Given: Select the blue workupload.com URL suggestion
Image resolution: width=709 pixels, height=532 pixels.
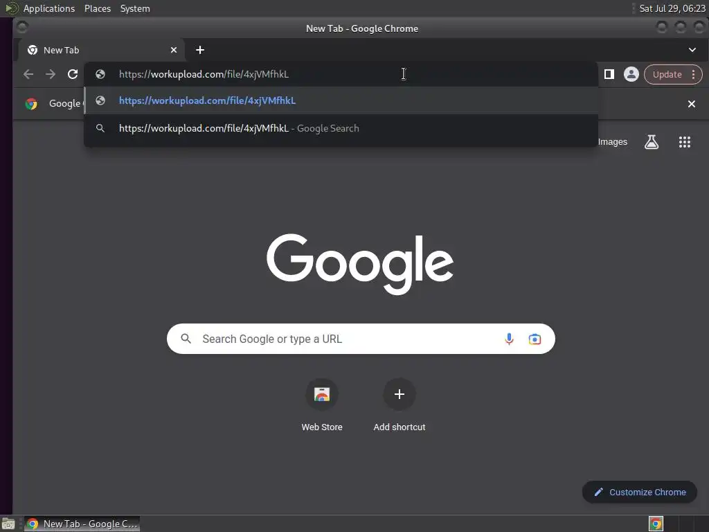Looking at the screenshot, I should [x=341, y=100].
